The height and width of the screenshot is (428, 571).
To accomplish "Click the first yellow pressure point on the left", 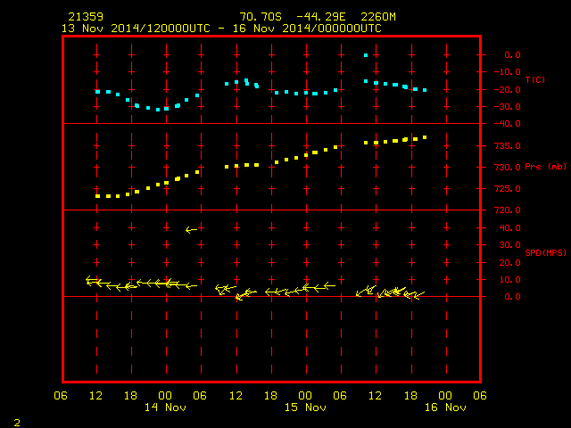I will pos(97,196).
